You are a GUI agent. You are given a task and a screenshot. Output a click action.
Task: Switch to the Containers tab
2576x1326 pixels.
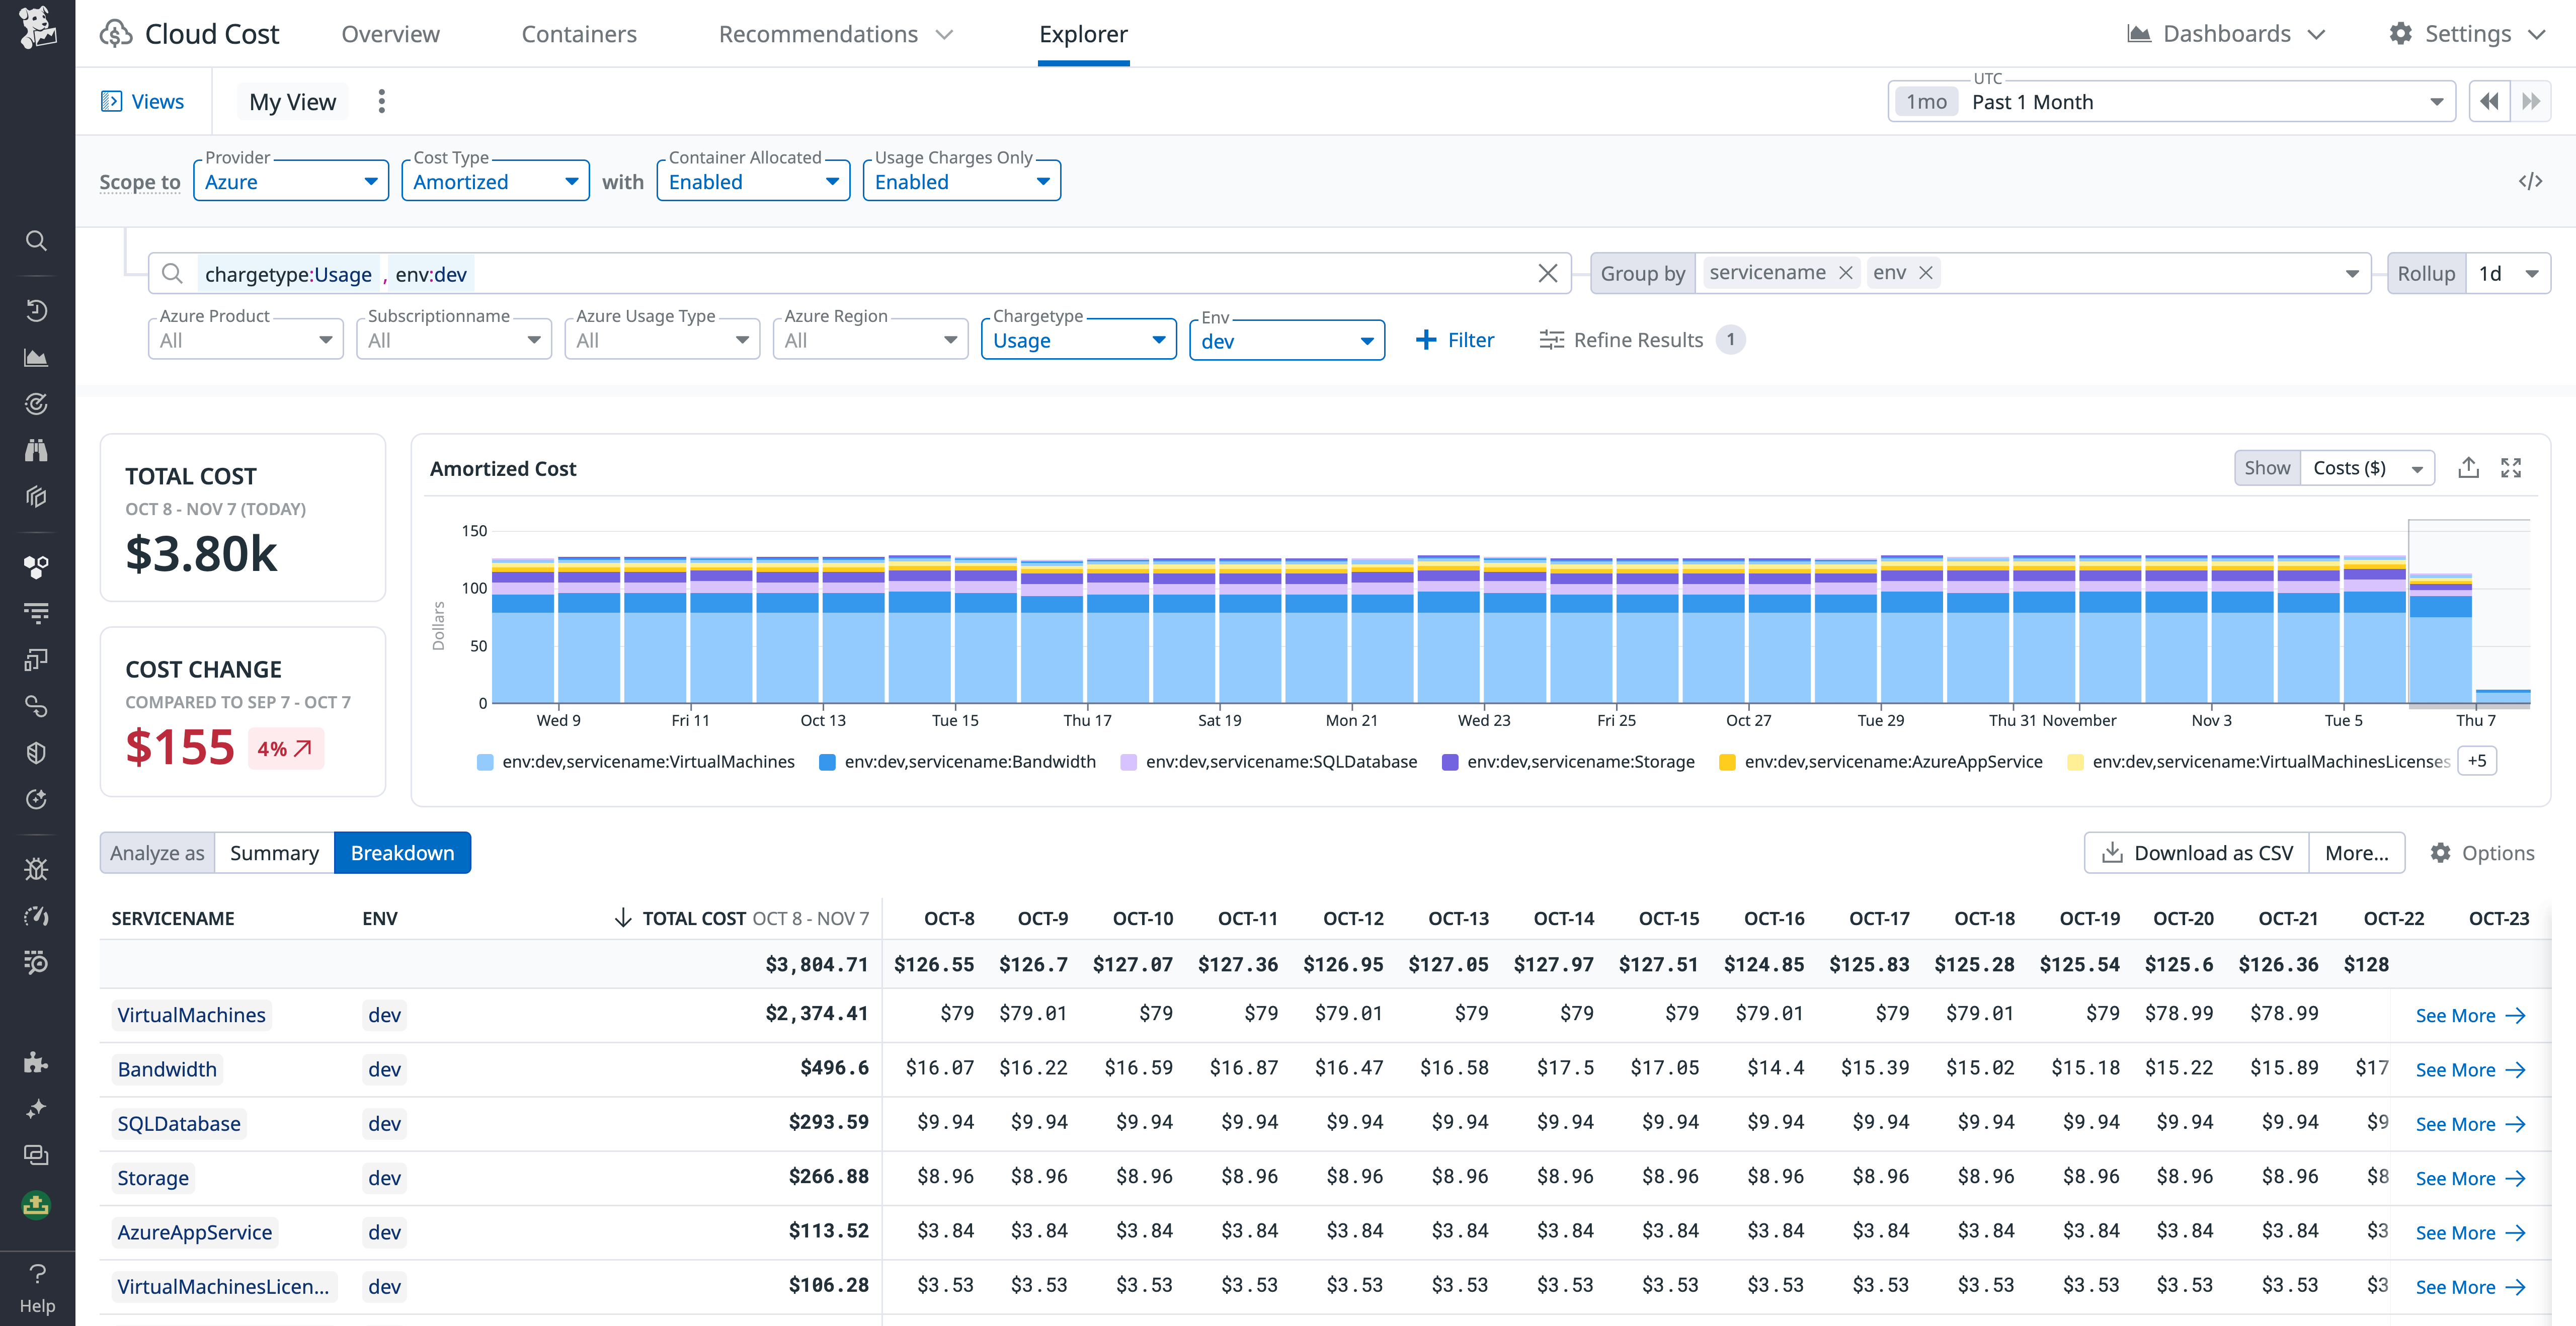[x=580, y=33]
